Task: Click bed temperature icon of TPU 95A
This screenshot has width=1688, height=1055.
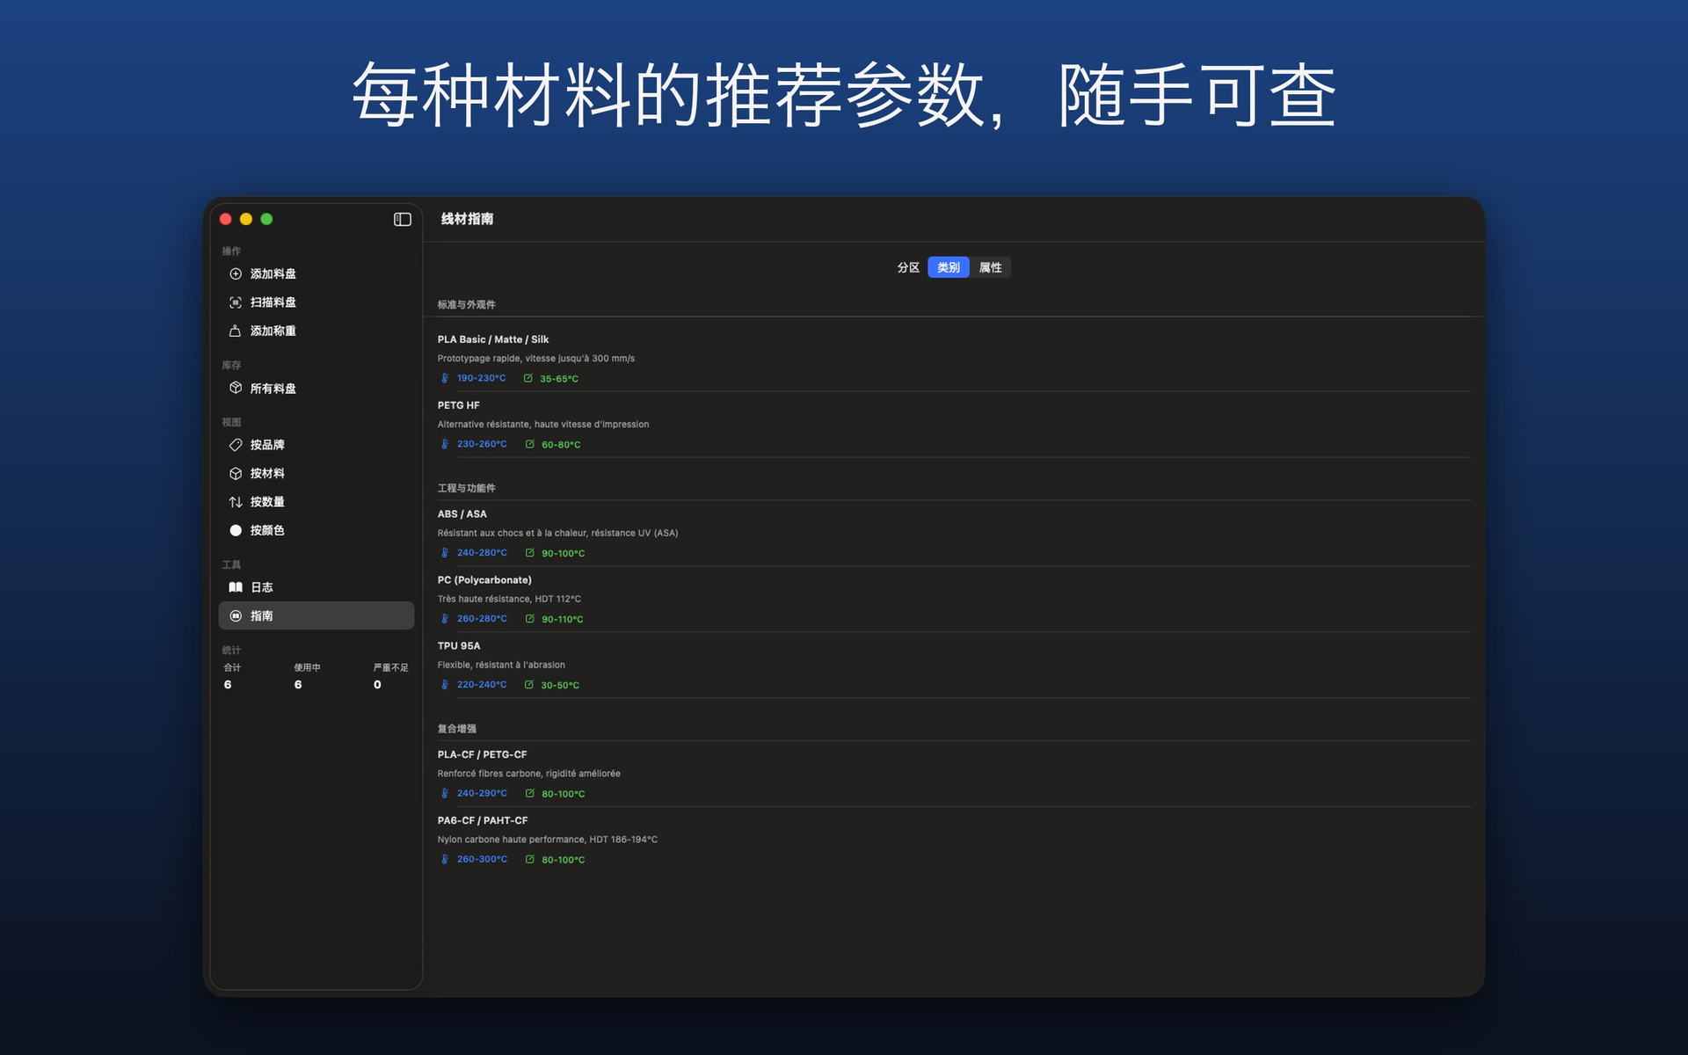Action: pyautogui.click(x=529, y=685)
